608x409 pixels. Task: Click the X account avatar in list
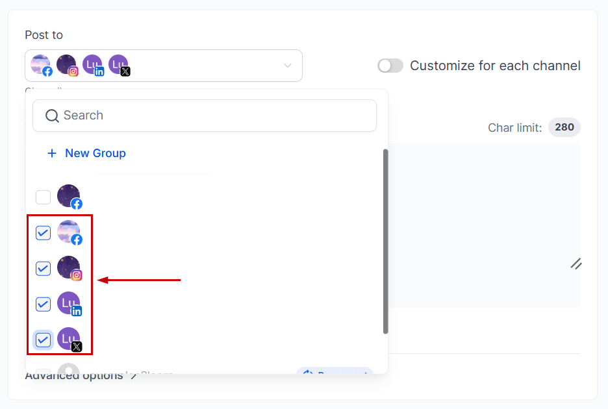click(x=69, y=339)
